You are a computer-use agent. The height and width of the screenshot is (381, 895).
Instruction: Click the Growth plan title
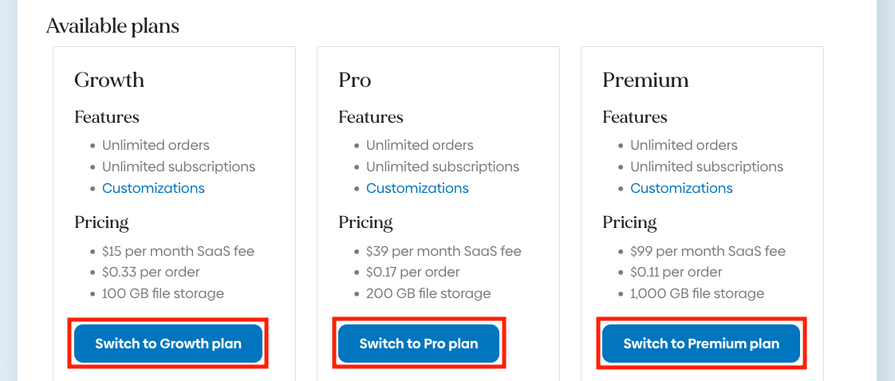(x=109, y=80)
